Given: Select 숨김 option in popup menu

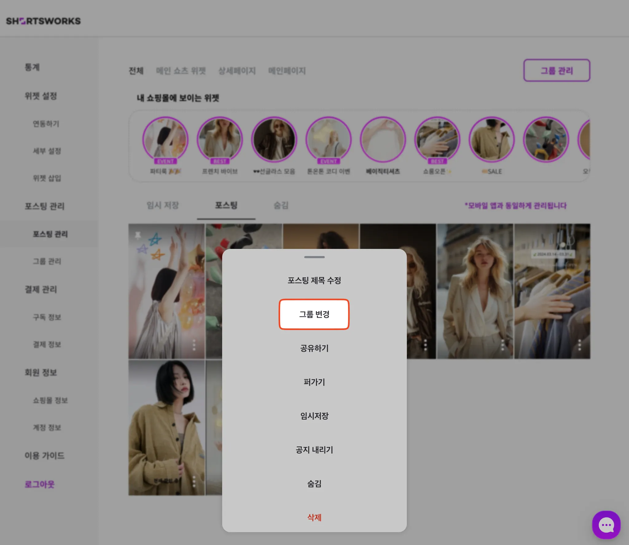Looking at the screenshot, I should pyautogui.click(x=314, y=484).
